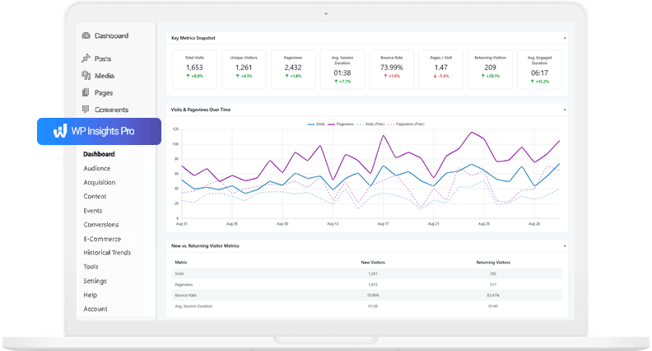Click the Avg. Session Duration 01:38 card
652x351 pixels.
[x=342, y=69]
